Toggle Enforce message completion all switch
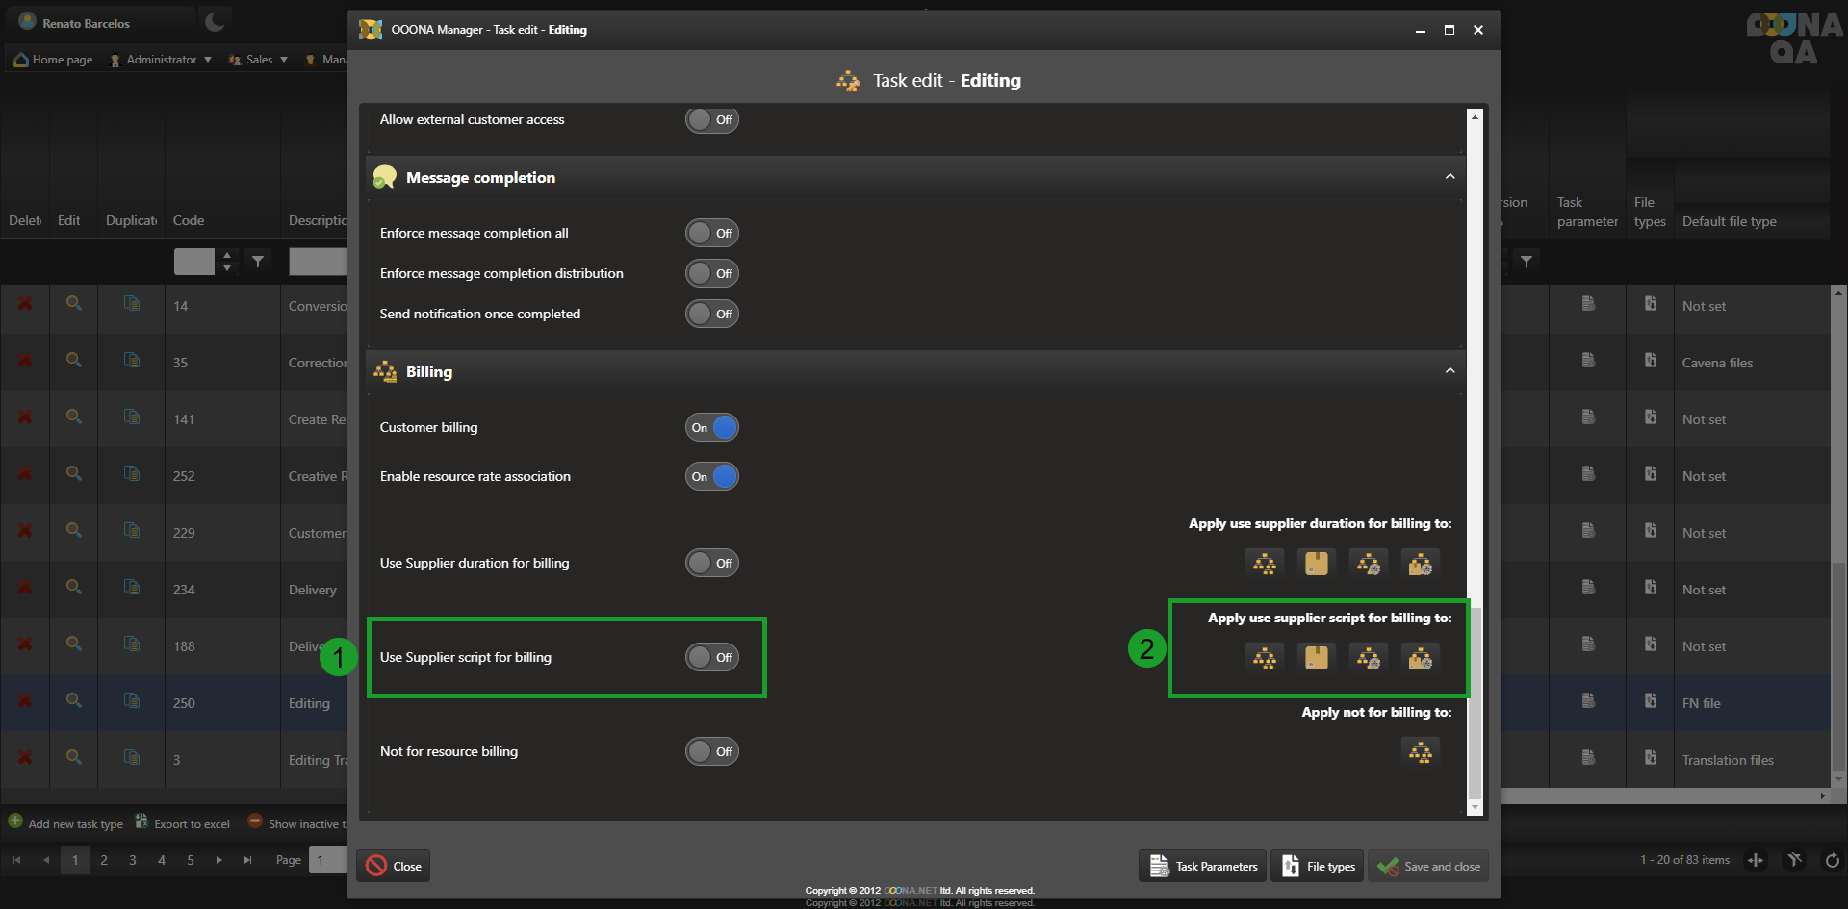This screenshot has width=1848, height=909. (x=711, y=234)
